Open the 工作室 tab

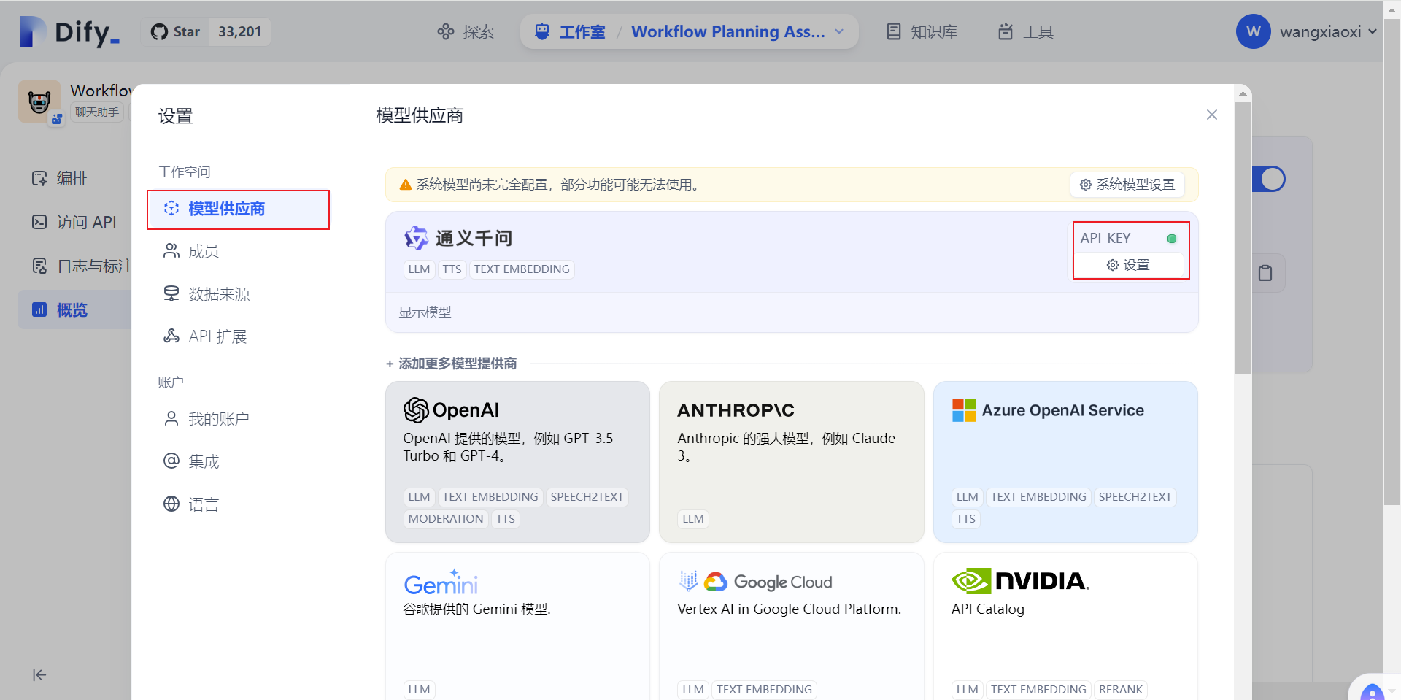point(582,32)
